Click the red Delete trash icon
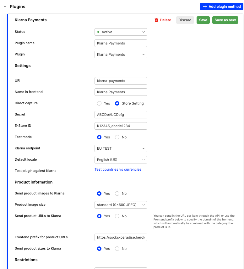Viewport: 244px width, 269px height. click(156, 20)
